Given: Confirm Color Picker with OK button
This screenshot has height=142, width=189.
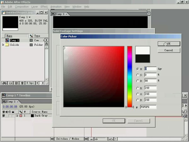Looking at the screenshot, I should coord(169,44).
